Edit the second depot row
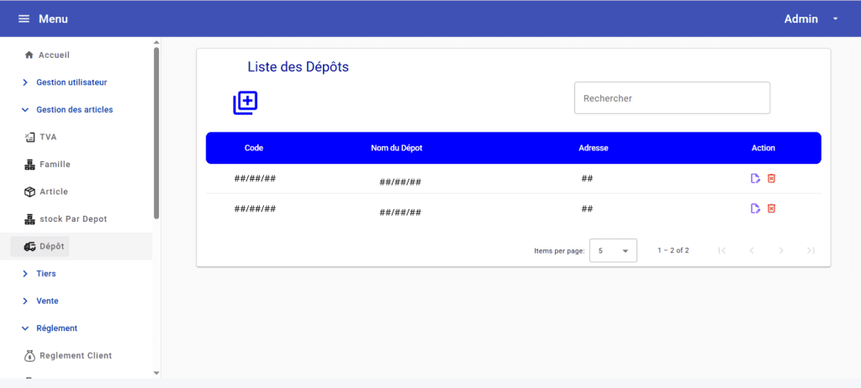 [755, 208]
